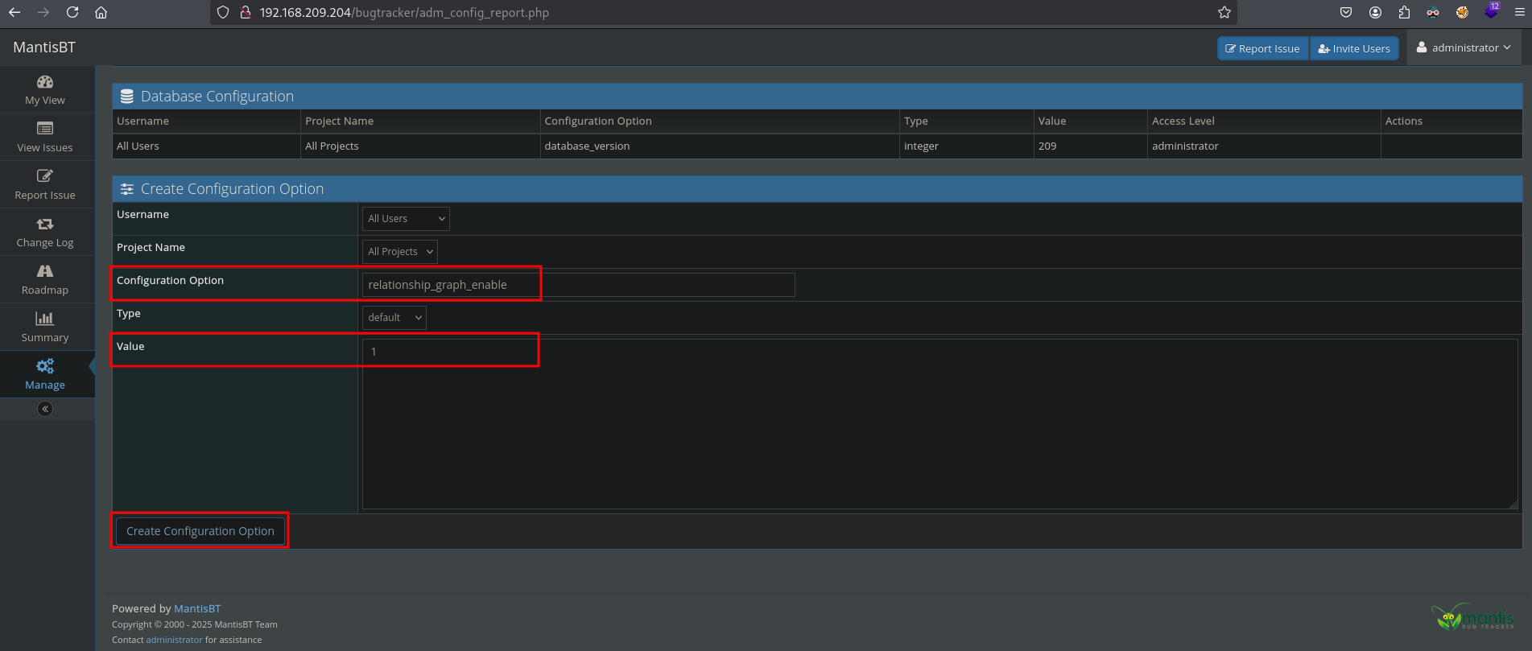The height and width of the screenshot is (651, 1532).
Task: Click the Invite Users button
Action: (x=1354, y=48)
